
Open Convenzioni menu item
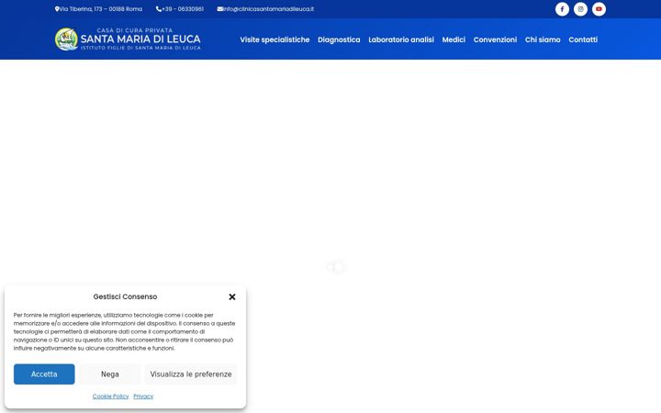pyautogui.click(x=495, y=39)
